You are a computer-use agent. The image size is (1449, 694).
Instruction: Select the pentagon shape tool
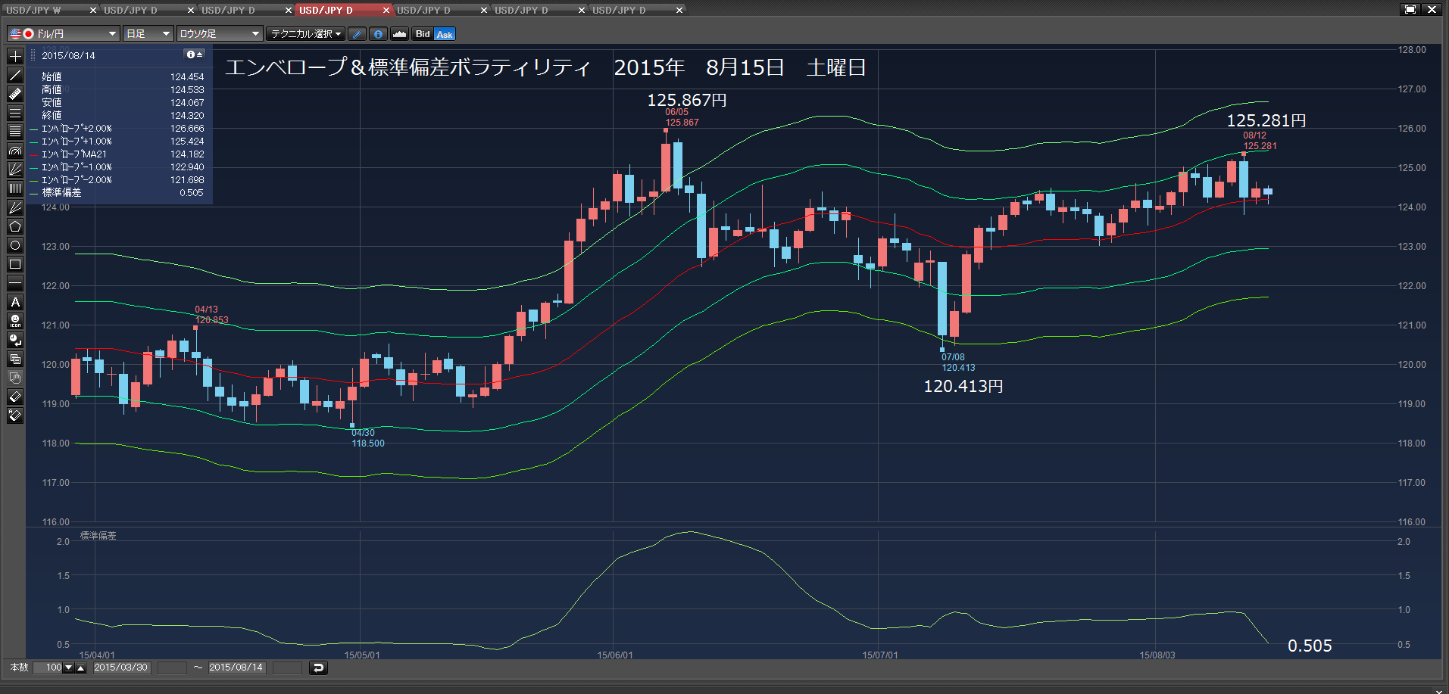15,226
